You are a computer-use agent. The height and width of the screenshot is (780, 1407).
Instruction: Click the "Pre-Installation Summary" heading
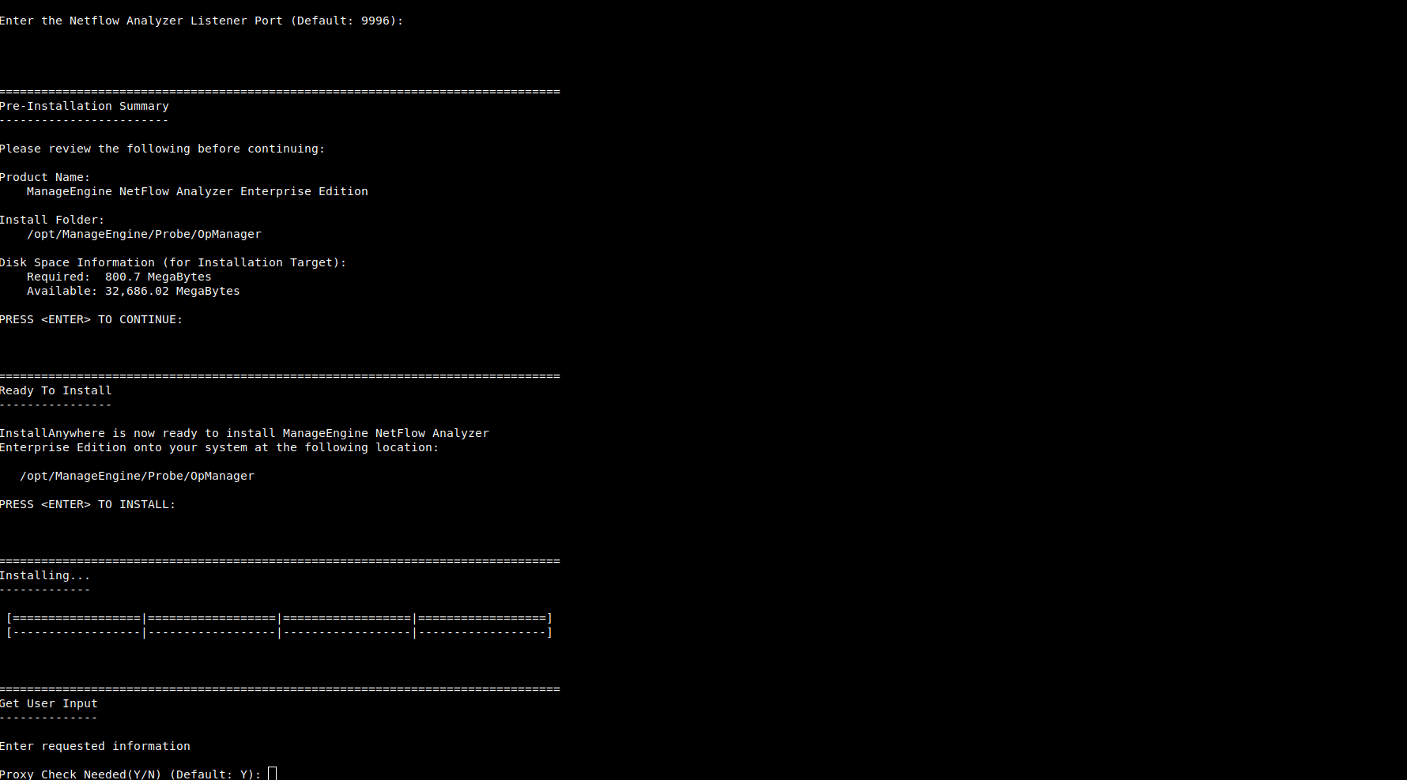pos(85,106)
